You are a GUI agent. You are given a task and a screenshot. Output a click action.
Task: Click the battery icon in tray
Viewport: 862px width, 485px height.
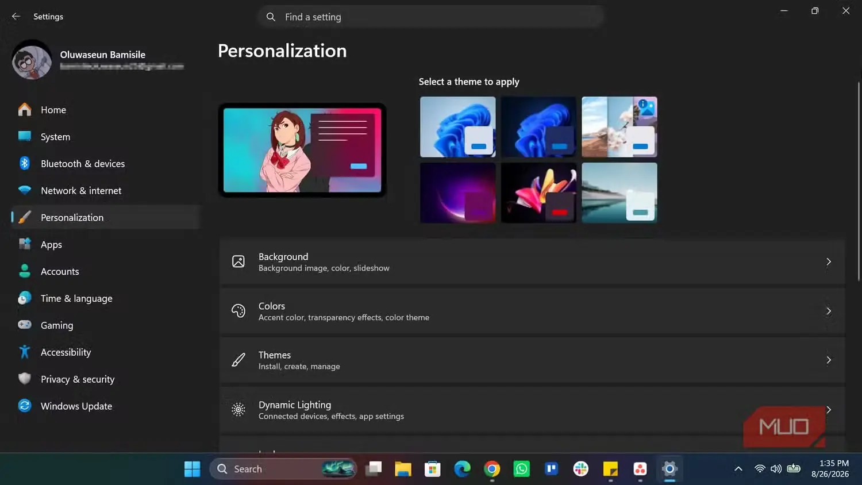(x=794, y=469)
